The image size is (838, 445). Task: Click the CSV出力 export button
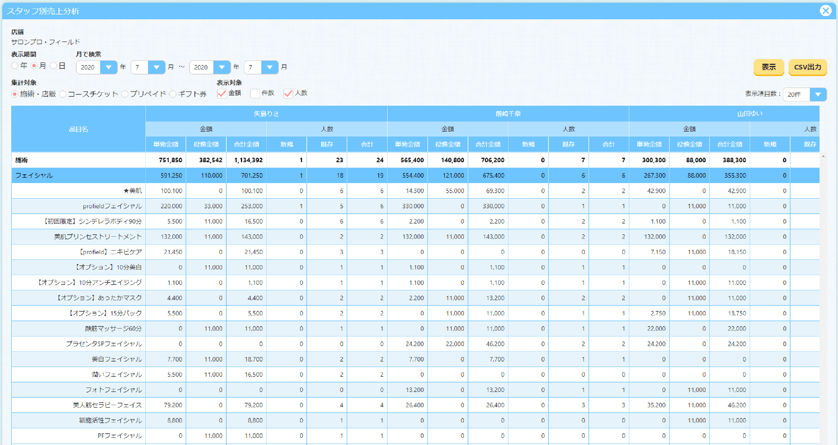tap(807, 67)
